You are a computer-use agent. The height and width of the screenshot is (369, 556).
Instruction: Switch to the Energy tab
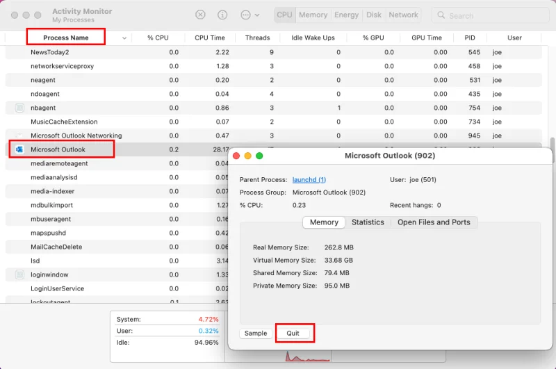(x=346, y=15)
